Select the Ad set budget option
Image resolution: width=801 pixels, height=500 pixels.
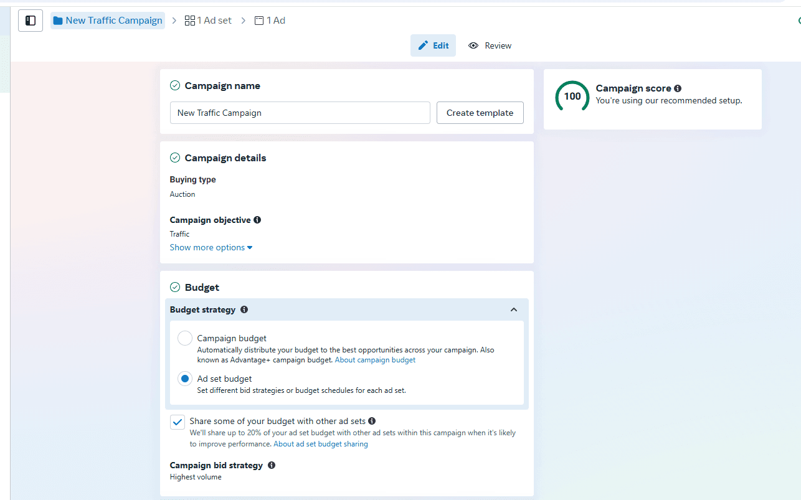185,378
